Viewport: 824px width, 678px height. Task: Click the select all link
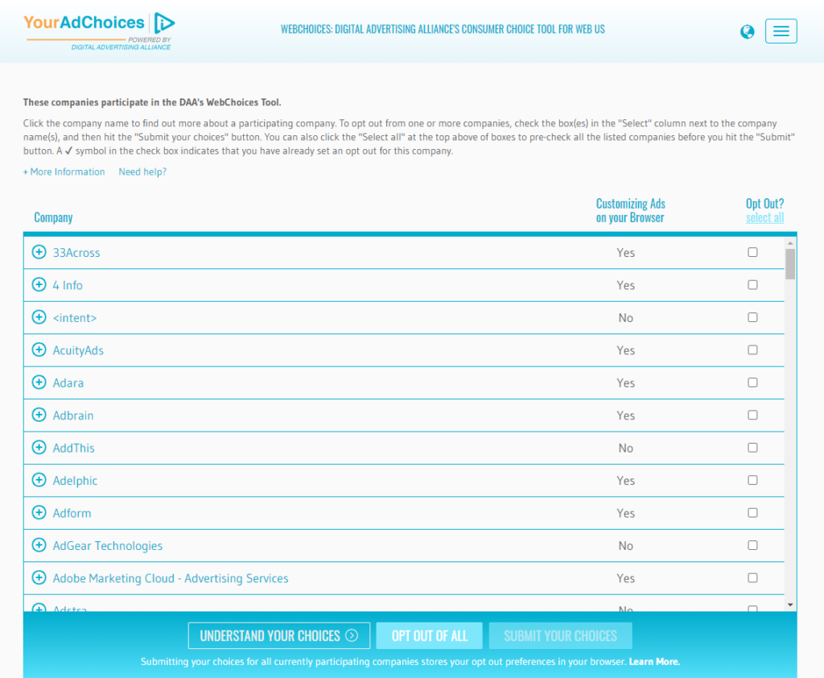click(x=764, y=217)
